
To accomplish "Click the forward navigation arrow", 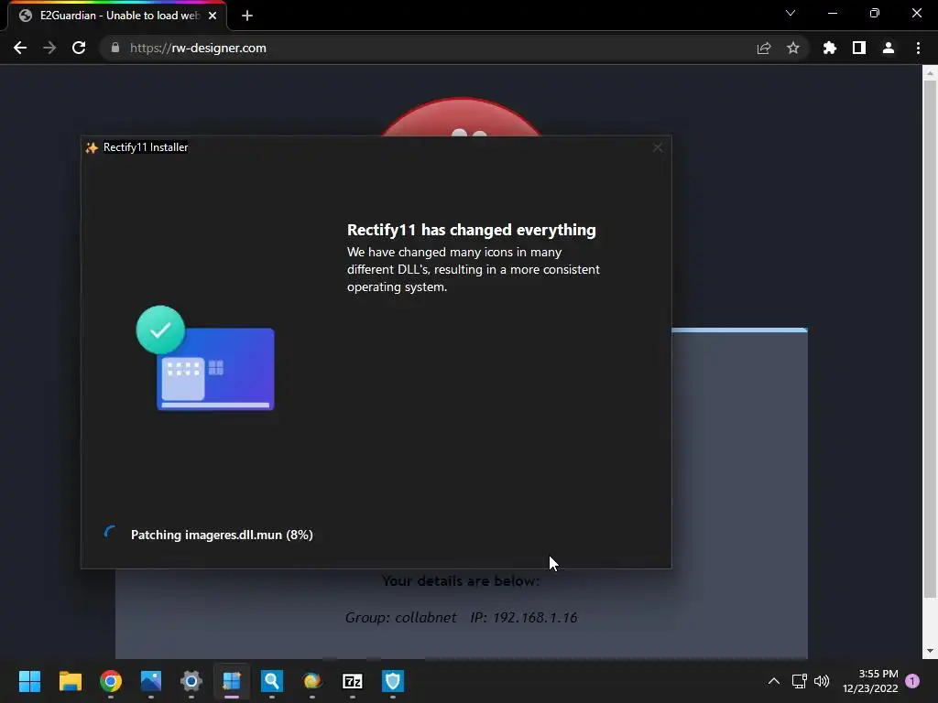I will [49, 48].
